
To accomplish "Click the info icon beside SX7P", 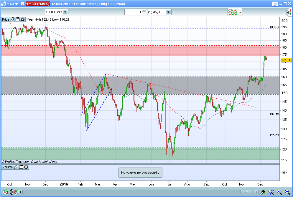I will pyautogui.click(x=23, y=4).
